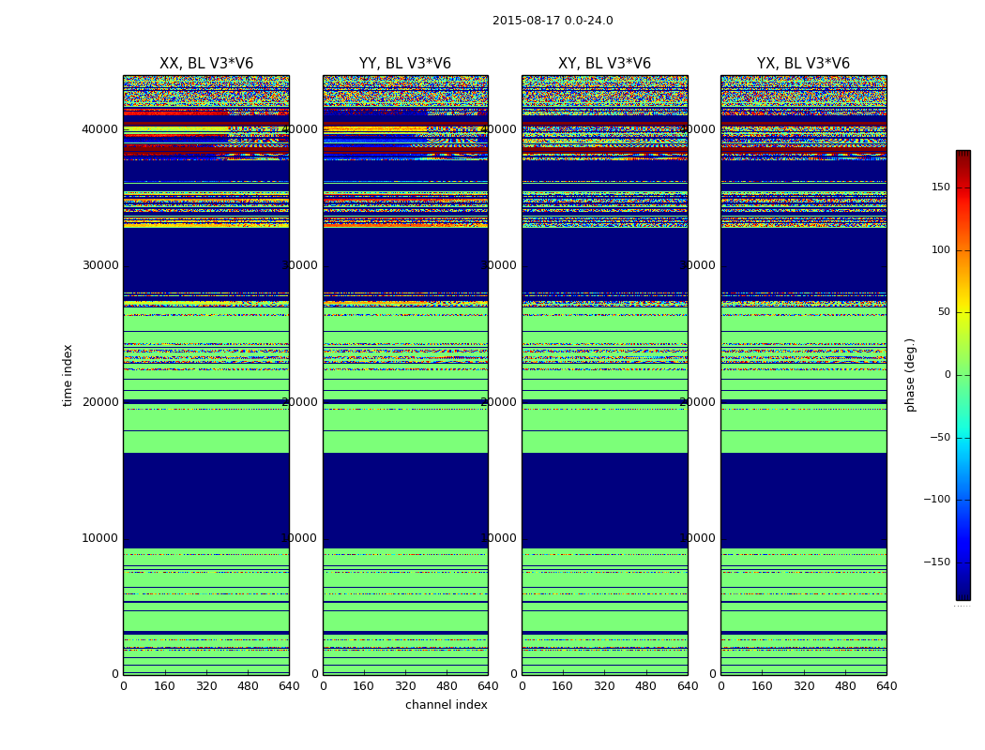This screenshot has width=985, height=750.
Task: Click the figure title '2015-08-17 0.0-24.0'
Action: (553, 21)
